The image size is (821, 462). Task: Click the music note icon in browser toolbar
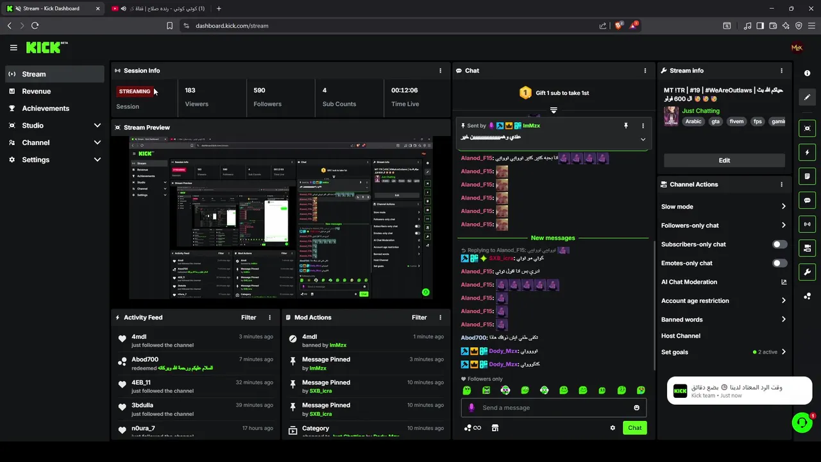tap(747, 26)
